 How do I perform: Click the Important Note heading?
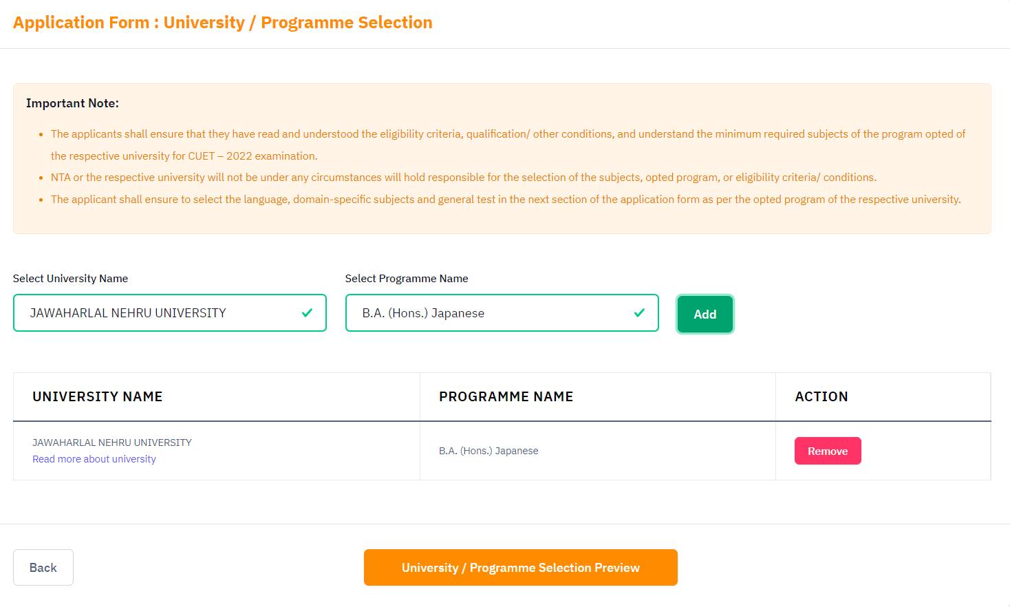(72, 103)
